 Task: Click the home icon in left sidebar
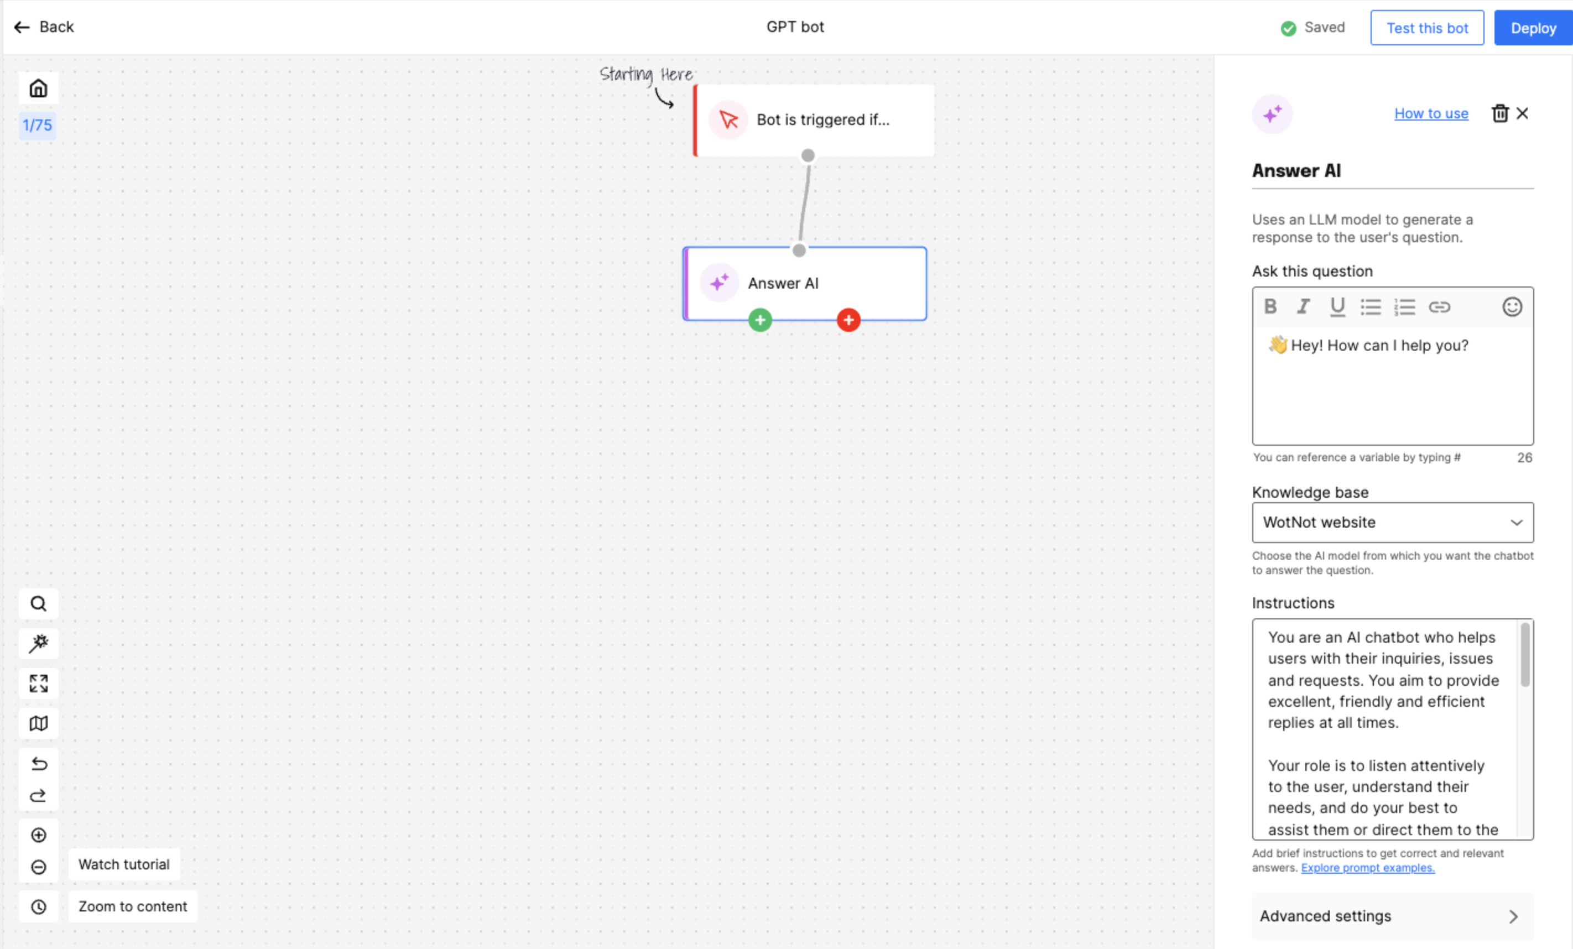coord(38,88)
